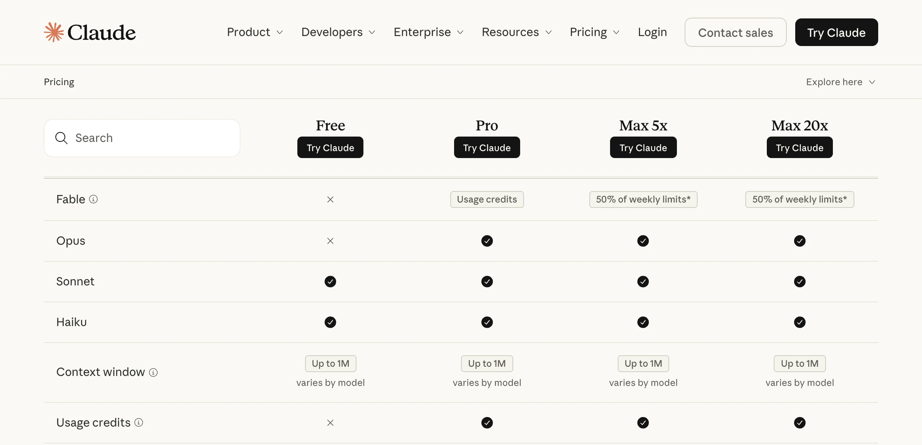The height and width of the screenshot is (445, 922).
Task: Click the Sonnet checkmark under Free
Action: pyautogui.click(x=330, y=282)
